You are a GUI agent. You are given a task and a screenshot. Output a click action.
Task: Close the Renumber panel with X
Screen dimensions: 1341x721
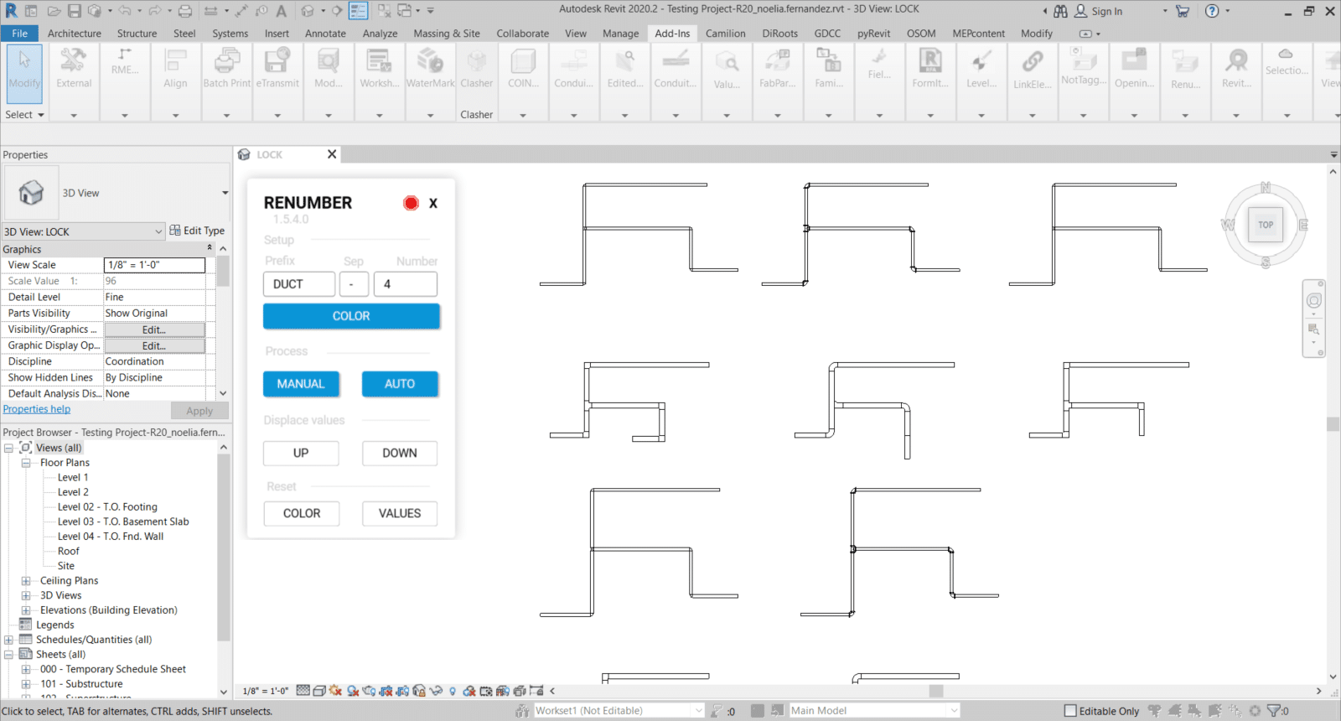(x=433, y=203)
